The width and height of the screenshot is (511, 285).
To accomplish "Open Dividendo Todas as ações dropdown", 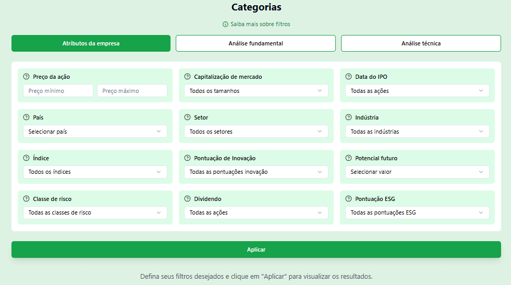I will (256, 212).
